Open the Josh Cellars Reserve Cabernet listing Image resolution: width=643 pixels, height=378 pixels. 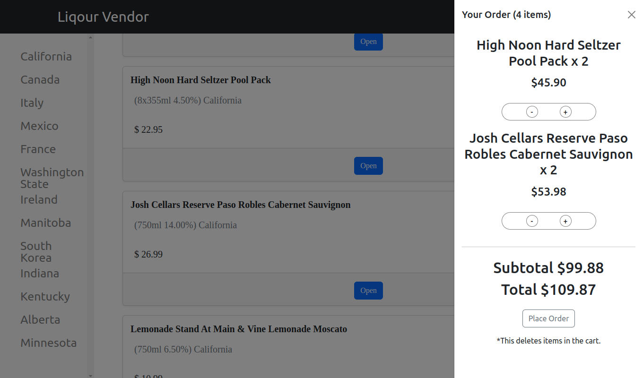[x=368, y=290]
